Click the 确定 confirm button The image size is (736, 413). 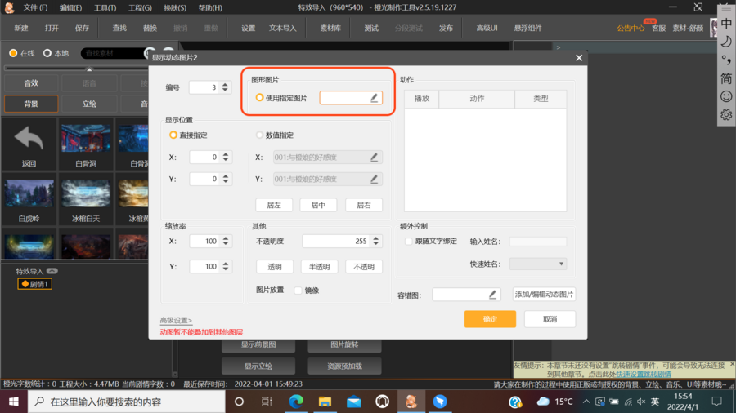point(490,319)
